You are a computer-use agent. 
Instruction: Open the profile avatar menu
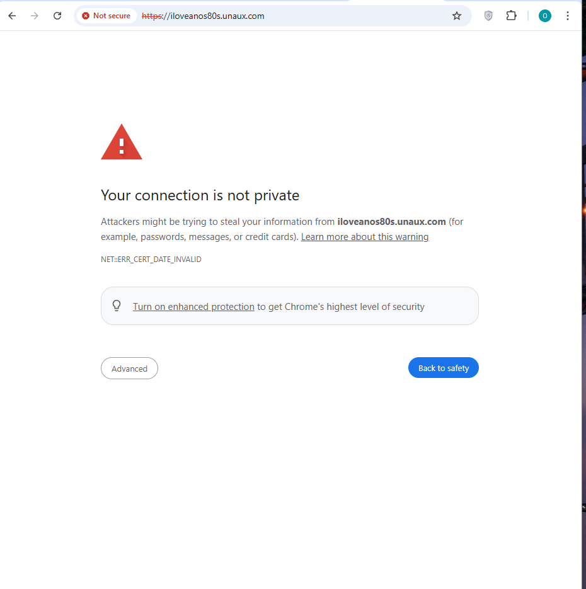coord(545,16)
